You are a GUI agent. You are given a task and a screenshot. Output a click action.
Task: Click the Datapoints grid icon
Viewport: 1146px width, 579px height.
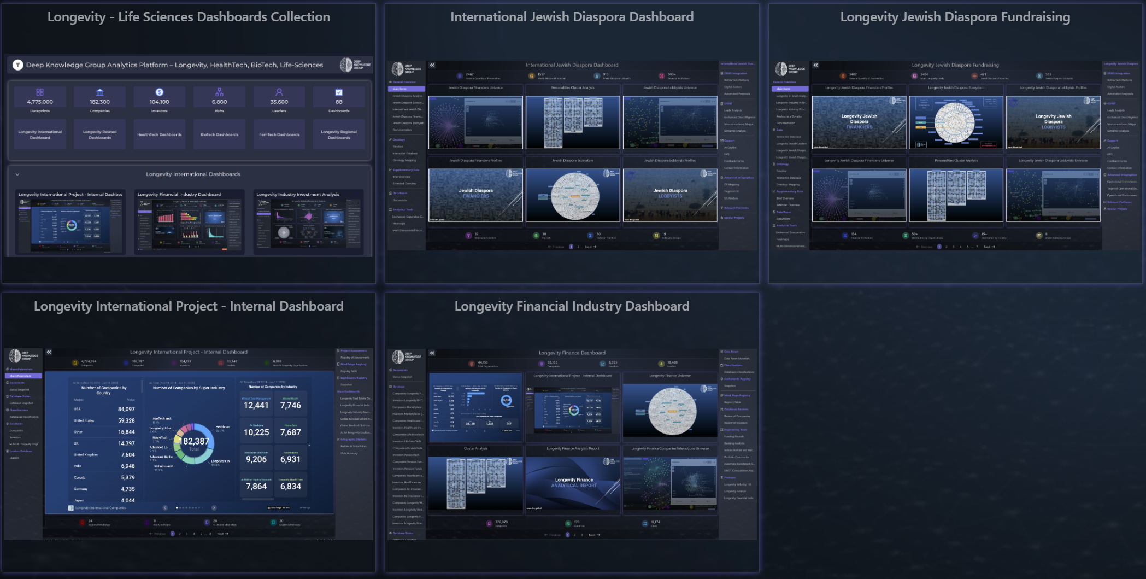coord(40,92)
